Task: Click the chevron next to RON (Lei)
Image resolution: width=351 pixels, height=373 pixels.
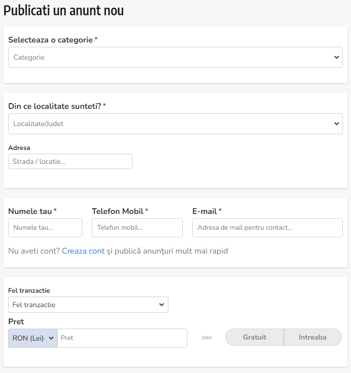Action: tap(51, 338)
